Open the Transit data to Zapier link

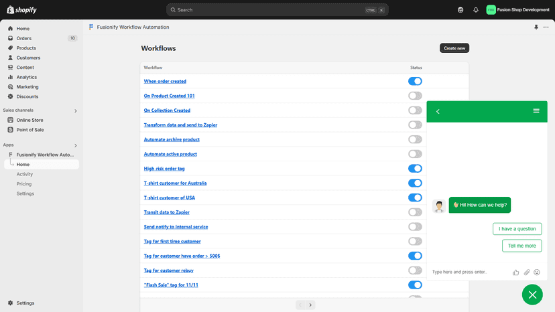166,212
